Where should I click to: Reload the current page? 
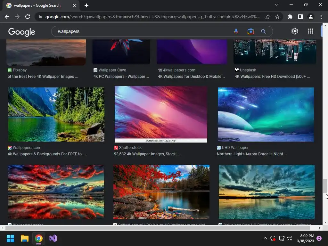coord(28,17)
